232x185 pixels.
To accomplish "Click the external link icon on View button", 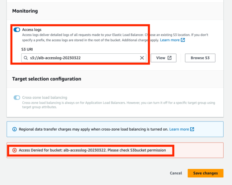I will pos(170,58).
